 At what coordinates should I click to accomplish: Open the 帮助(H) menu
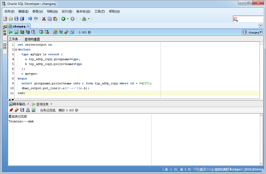114,11
